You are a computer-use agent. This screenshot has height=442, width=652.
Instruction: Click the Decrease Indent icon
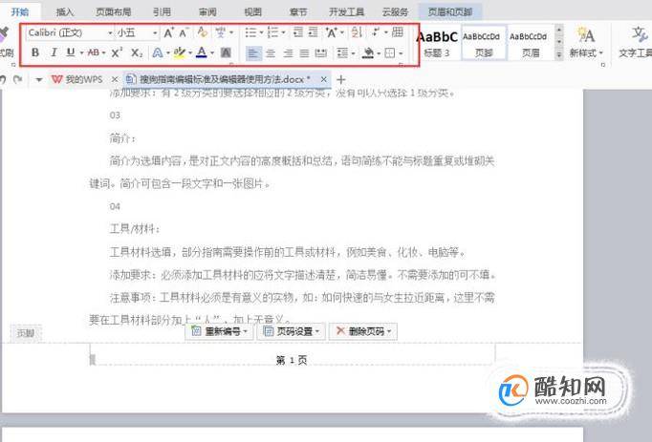[x=298, y=32]
